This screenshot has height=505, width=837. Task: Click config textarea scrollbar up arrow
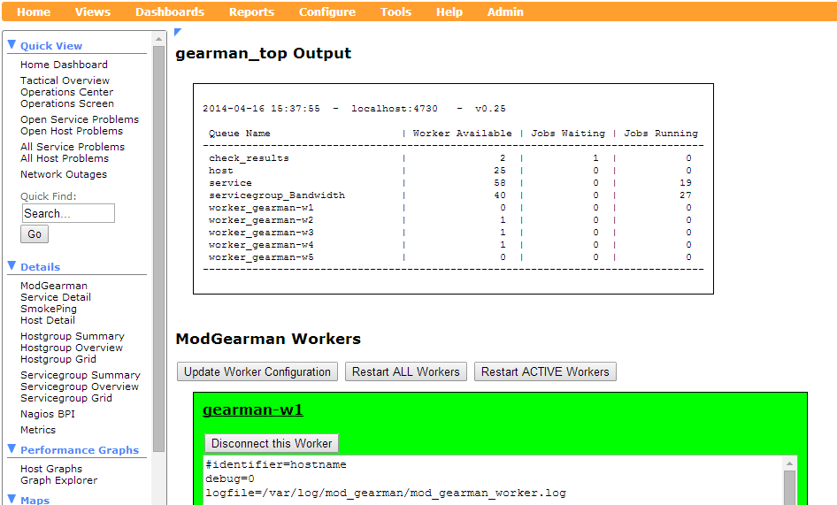pos(789,463)
